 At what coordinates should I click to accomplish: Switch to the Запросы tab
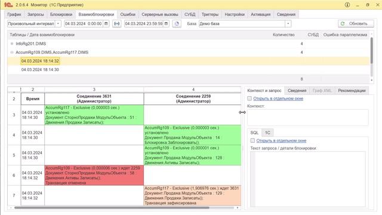(36, 14)
